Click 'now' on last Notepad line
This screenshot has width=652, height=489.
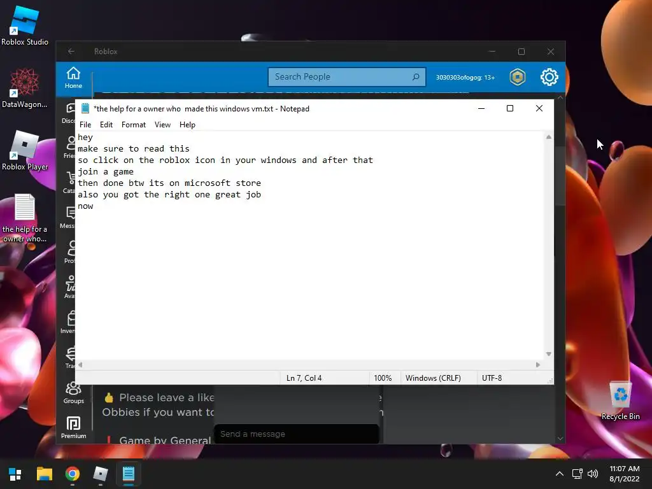[x=85, y=206]
